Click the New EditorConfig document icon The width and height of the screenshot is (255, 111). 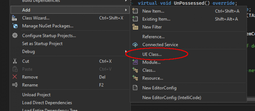pos(135,88)
